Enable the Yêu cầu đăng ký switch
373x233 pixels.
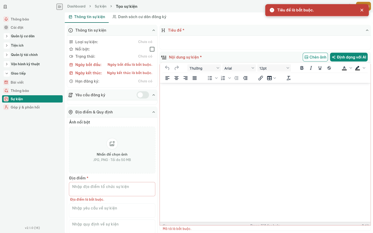143,95
